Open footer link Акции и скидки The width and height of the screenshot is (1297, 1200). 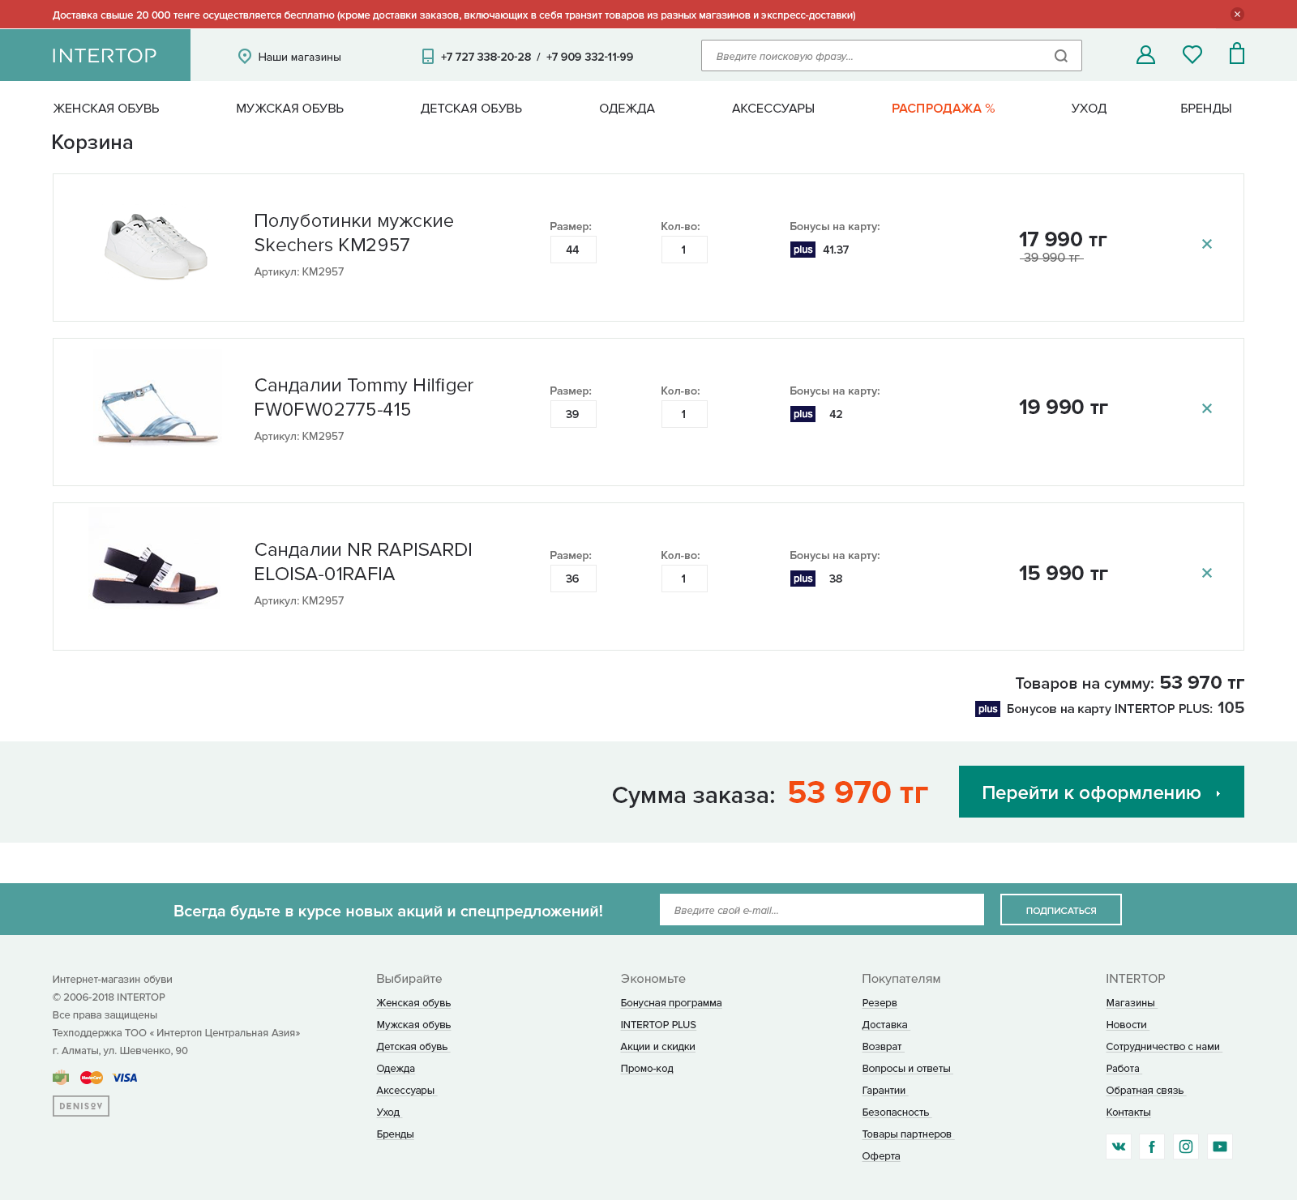point(657,1047)
